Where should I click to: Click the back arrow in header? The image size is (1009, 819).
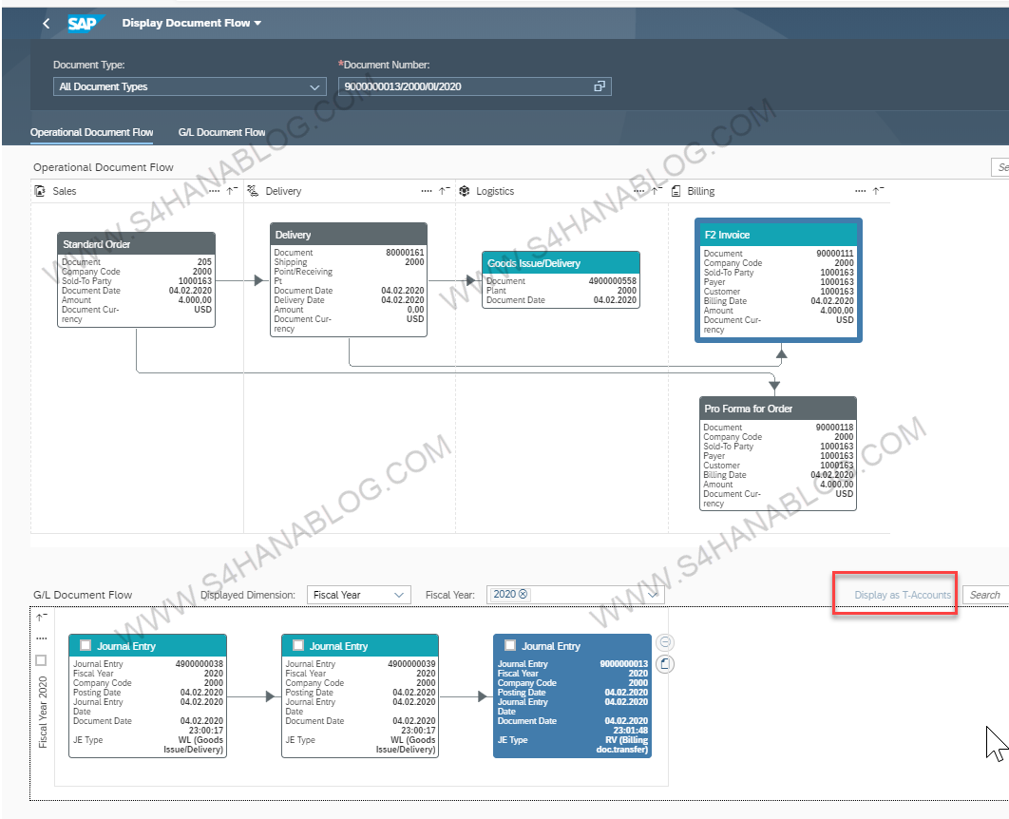tap(47, 24)
